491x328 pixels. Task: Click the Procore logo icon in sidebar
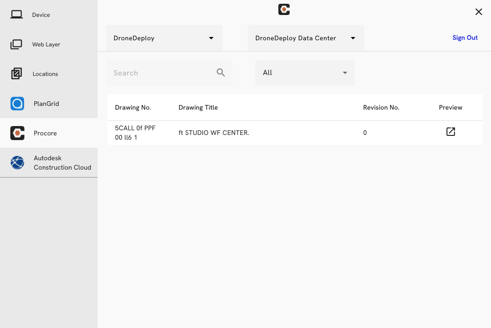tap(17, 133)
